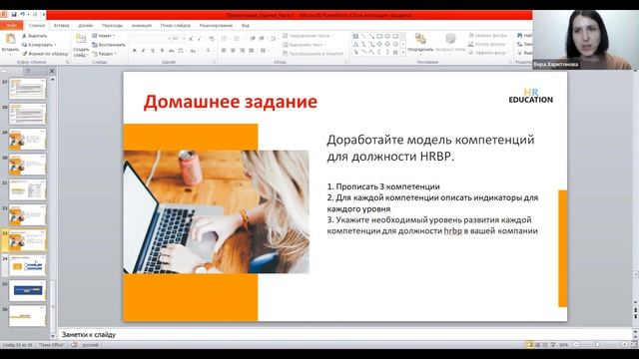Click Вырезать cut command

[35, 36]
